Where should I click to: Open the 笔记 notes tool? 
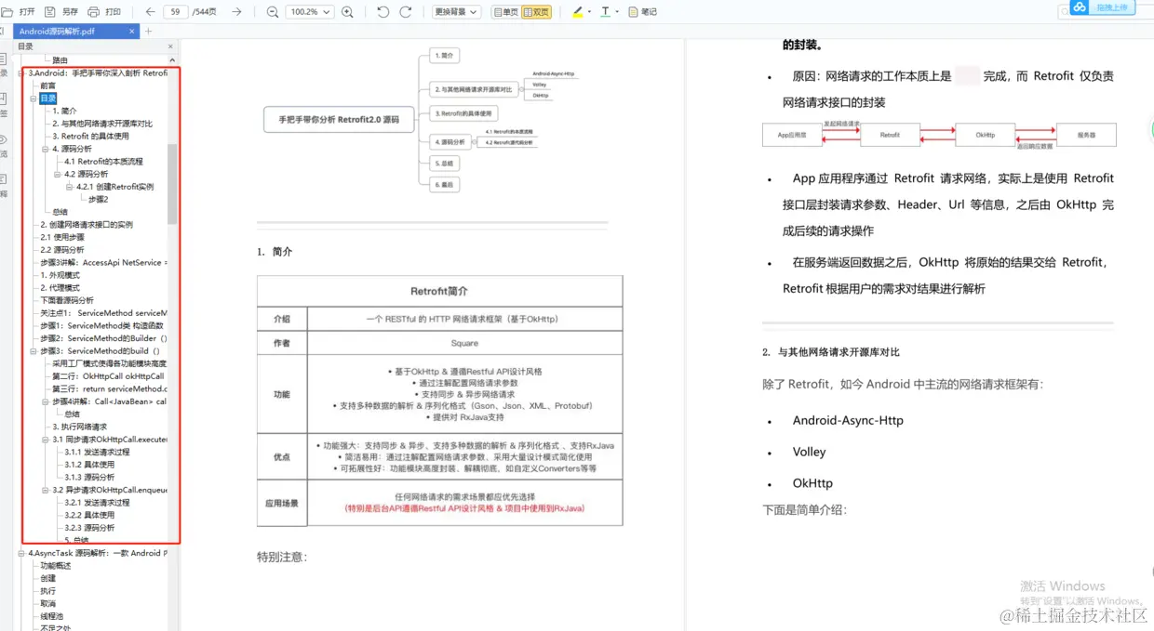pyautogui.click(x=642, y=12)
